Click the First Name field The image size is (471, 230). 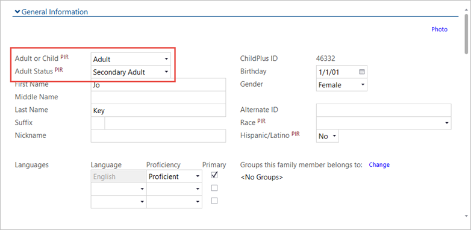coord(158,85)
